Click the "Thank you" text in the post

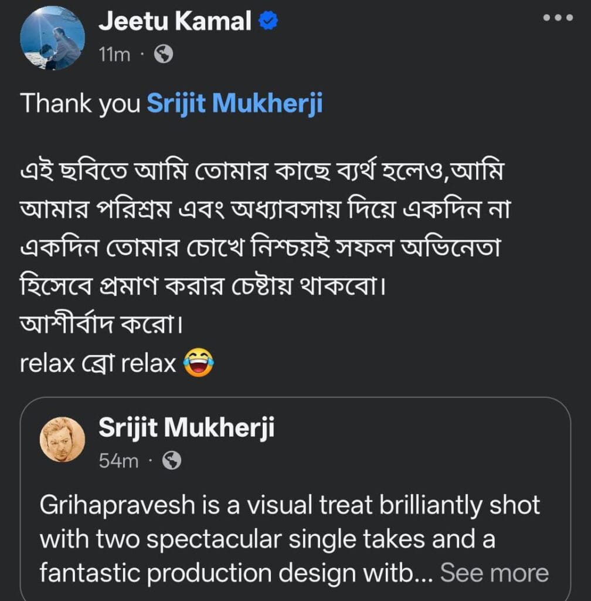coord(80,104)
